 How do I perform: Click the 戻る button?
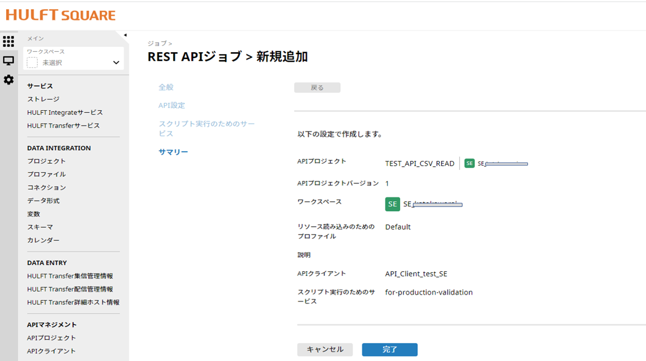click(x=317, y=87)
